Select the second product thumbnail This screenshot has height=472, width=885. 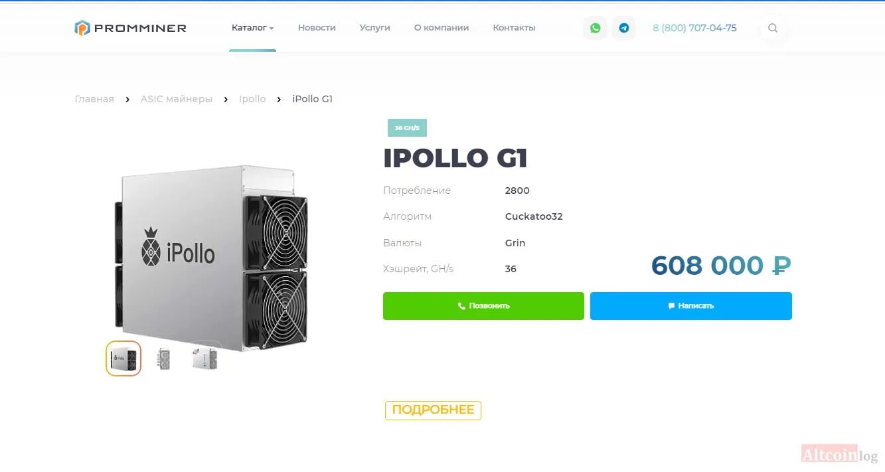164,359
